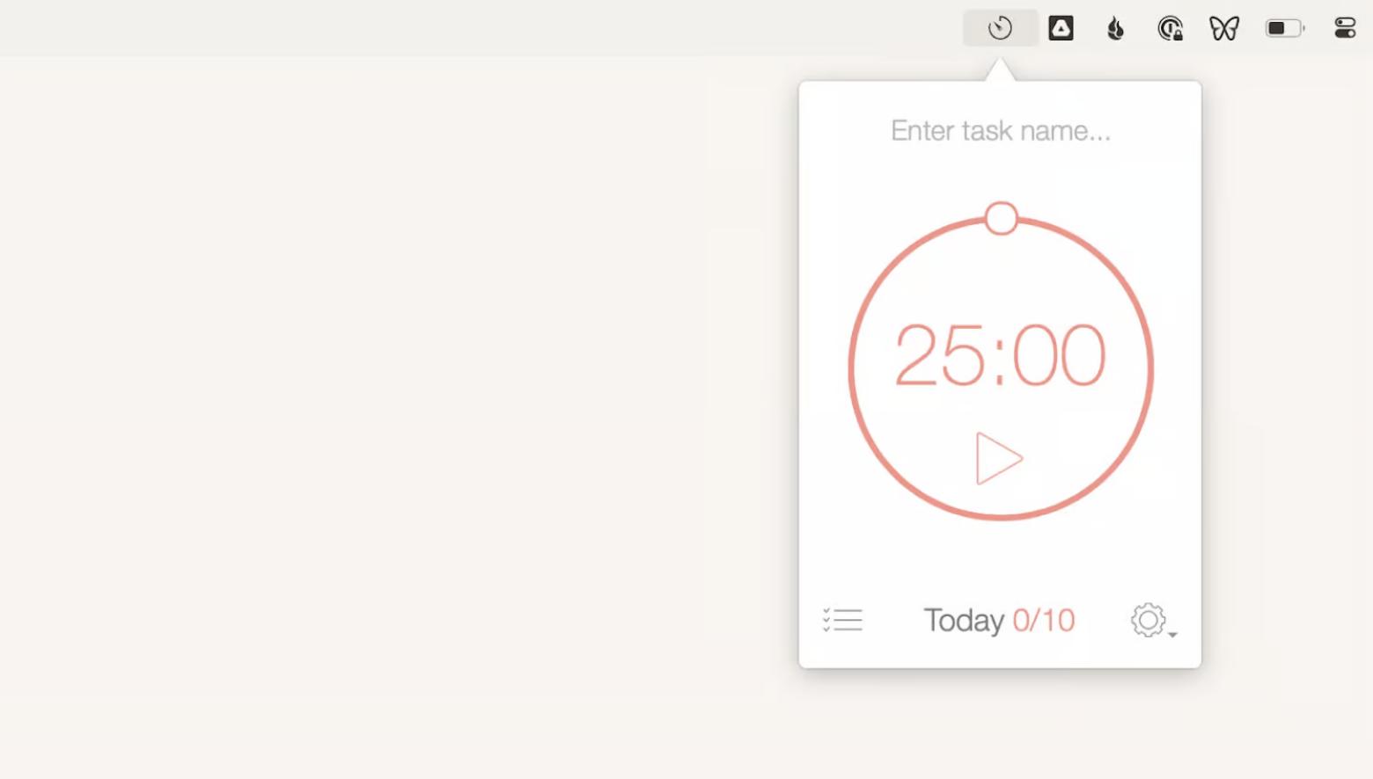
Task: Click the popover's pointer arrow below the menu bar
Action: [x=1000, y=70]
